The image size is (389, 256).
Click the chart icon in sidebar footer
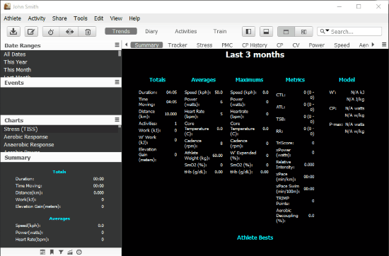[70, 252]
